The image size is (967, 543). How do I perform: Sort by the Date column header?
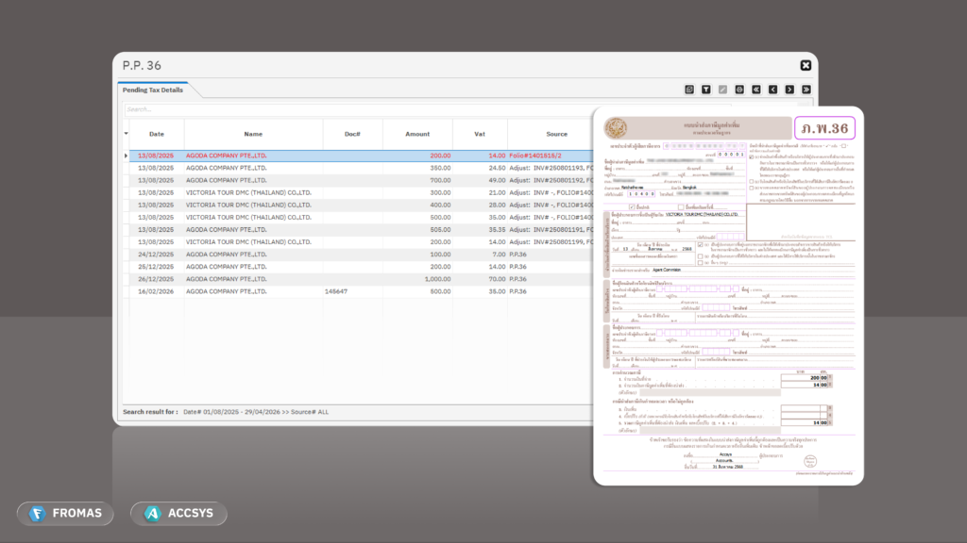[x=157, y=134]
